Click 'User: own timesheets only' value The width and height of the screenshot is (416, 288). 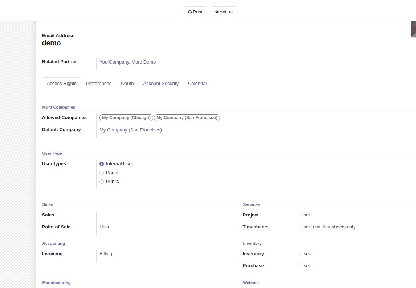[328, 227]
